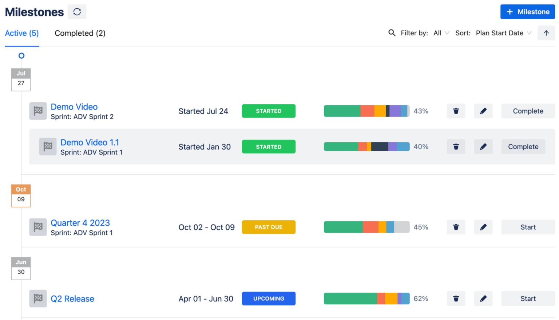Edit the Demo Video 1.1 milestone

[x=483, y=146]
